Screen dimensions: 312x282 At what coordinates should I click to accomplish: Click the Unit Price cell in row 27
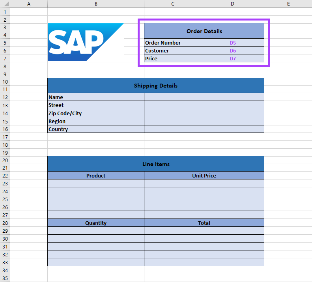[204, 215]
